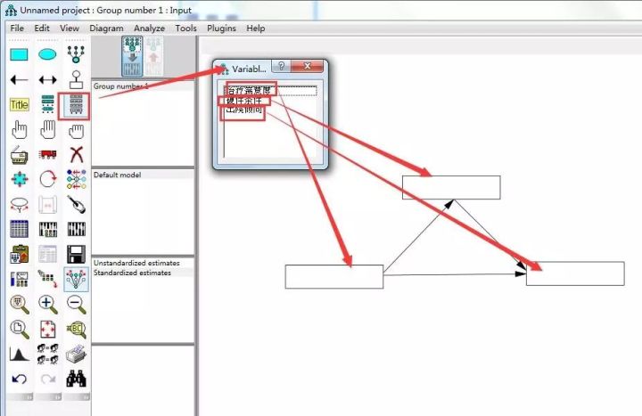The width and height of the screenshot is (642, 416).
Task: Switch to the output path diagram view
Action: point(153,56)
